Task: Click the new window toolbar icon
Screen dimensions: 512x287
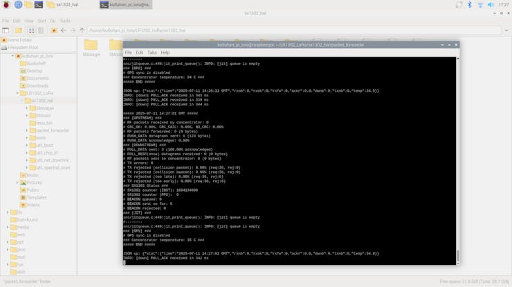Action: tap(6, 30)
